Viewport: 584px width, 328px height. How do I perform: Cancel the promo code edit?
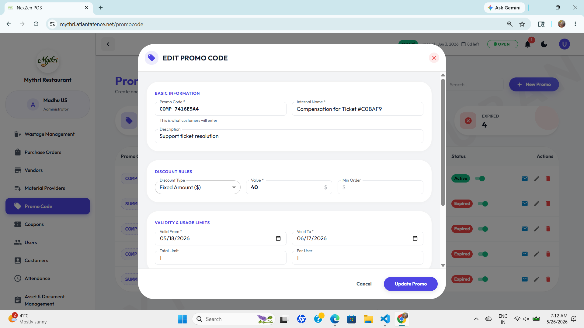point(364,284)
